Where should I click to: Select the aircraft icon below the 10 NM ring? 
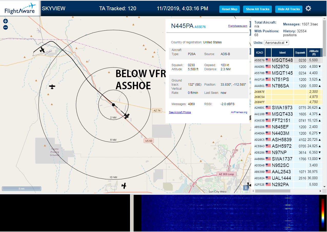tap(124, 186)
